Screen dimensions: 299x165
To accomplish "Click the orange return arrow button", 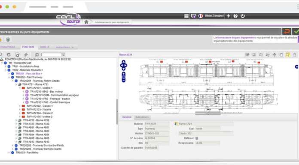I will (287, 31).
